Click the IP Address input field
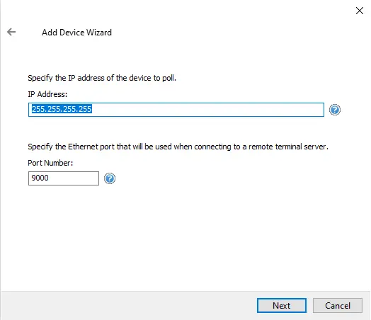 coord(176,110)
